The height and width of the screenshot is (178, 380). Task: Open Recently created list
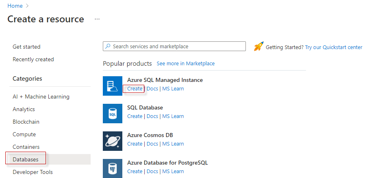[33, 59]
